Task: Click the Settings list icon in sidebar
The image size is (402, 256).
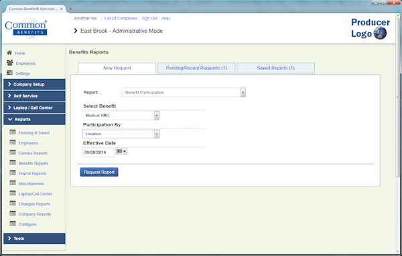Action: [x=9, y=73]
